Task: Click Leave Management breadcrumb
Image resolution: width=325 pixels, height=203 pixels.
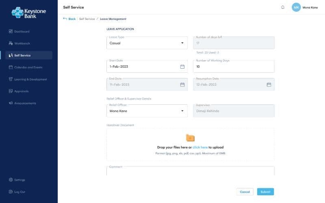Action: coord(113,19)
